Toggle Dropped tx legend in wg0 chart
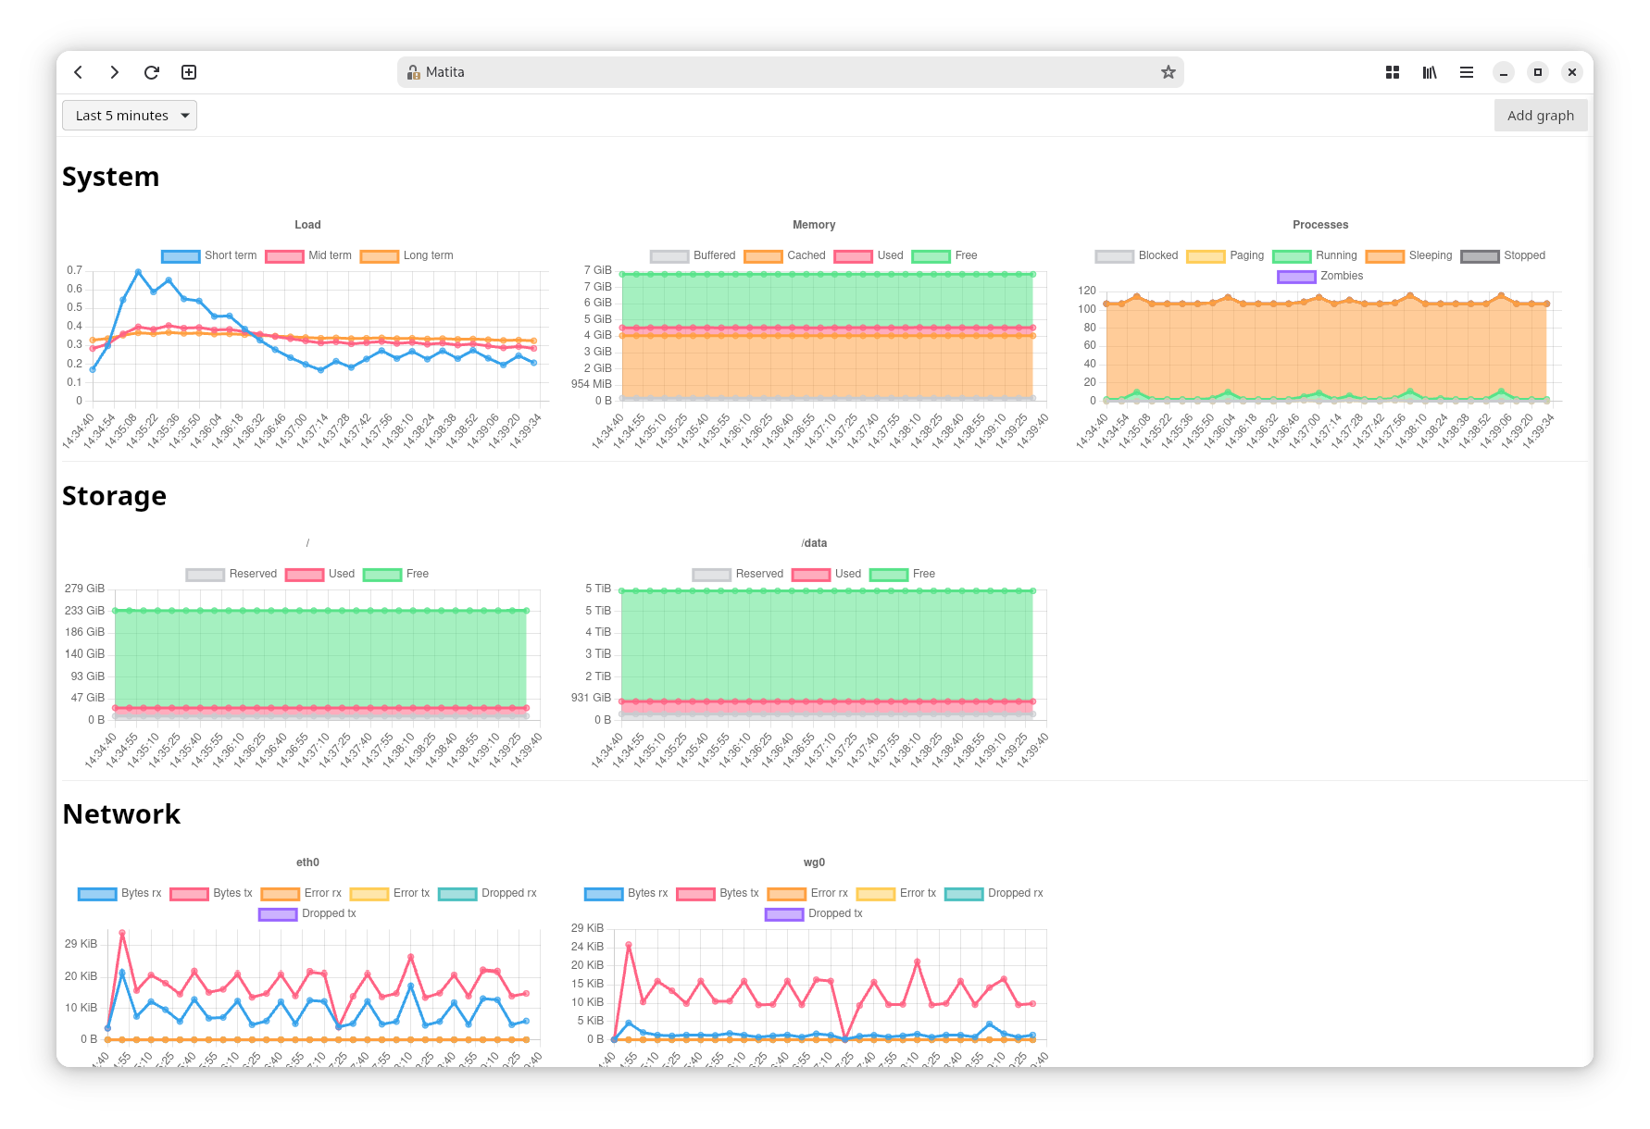The height and width of the screenshot is (1129, 1650). coord(814,913)
